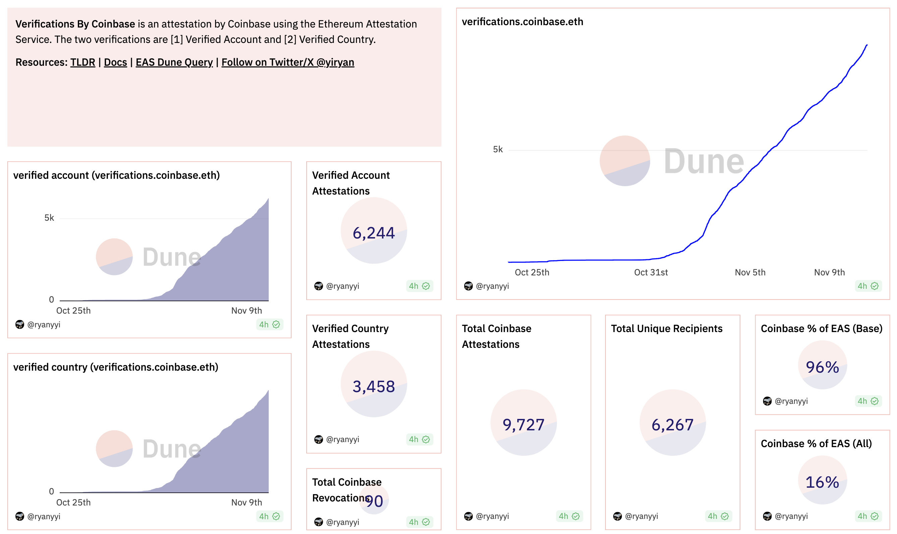Viewport: 897px width, 534px height.
Task: Click avatar under verifications.coinbase.eth line chart
Action: coord(468,286)
